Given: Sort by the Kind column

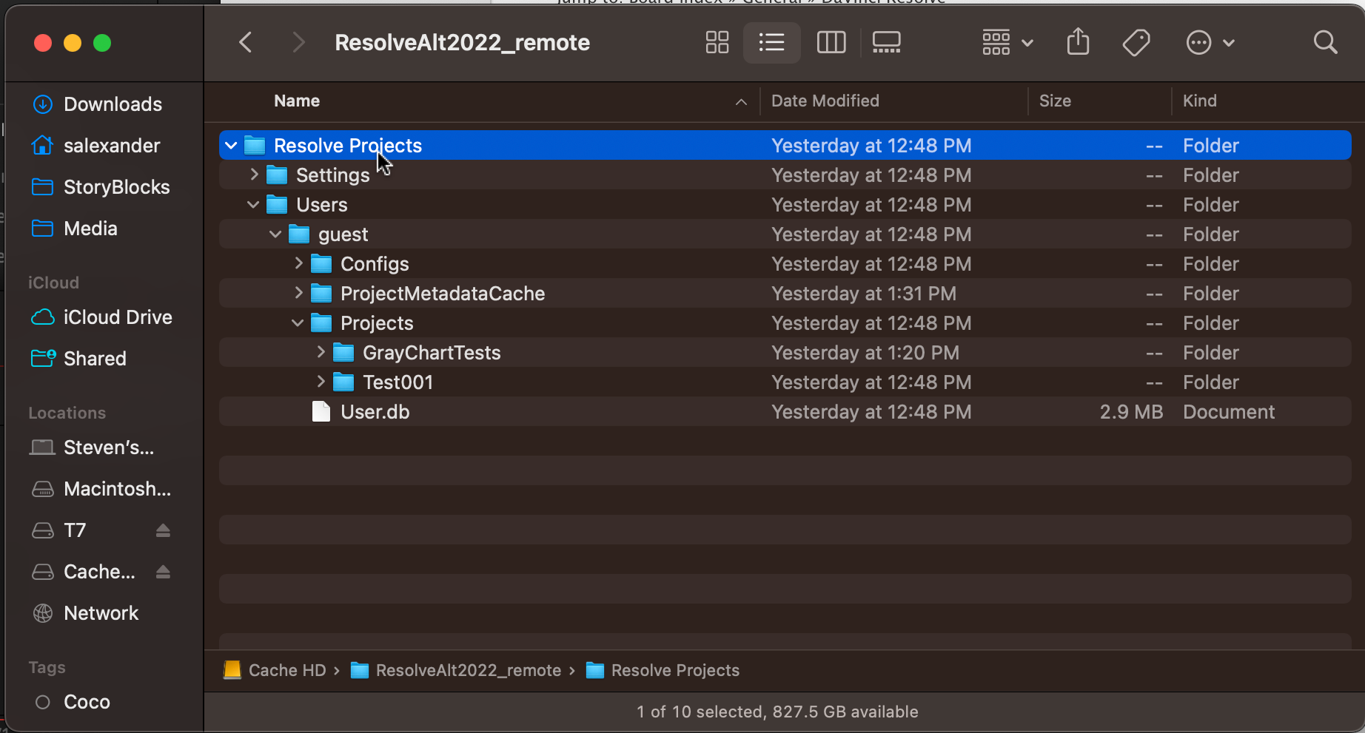Looking at the screenshot, I should pyautogui.click(x=1199, y=101).
